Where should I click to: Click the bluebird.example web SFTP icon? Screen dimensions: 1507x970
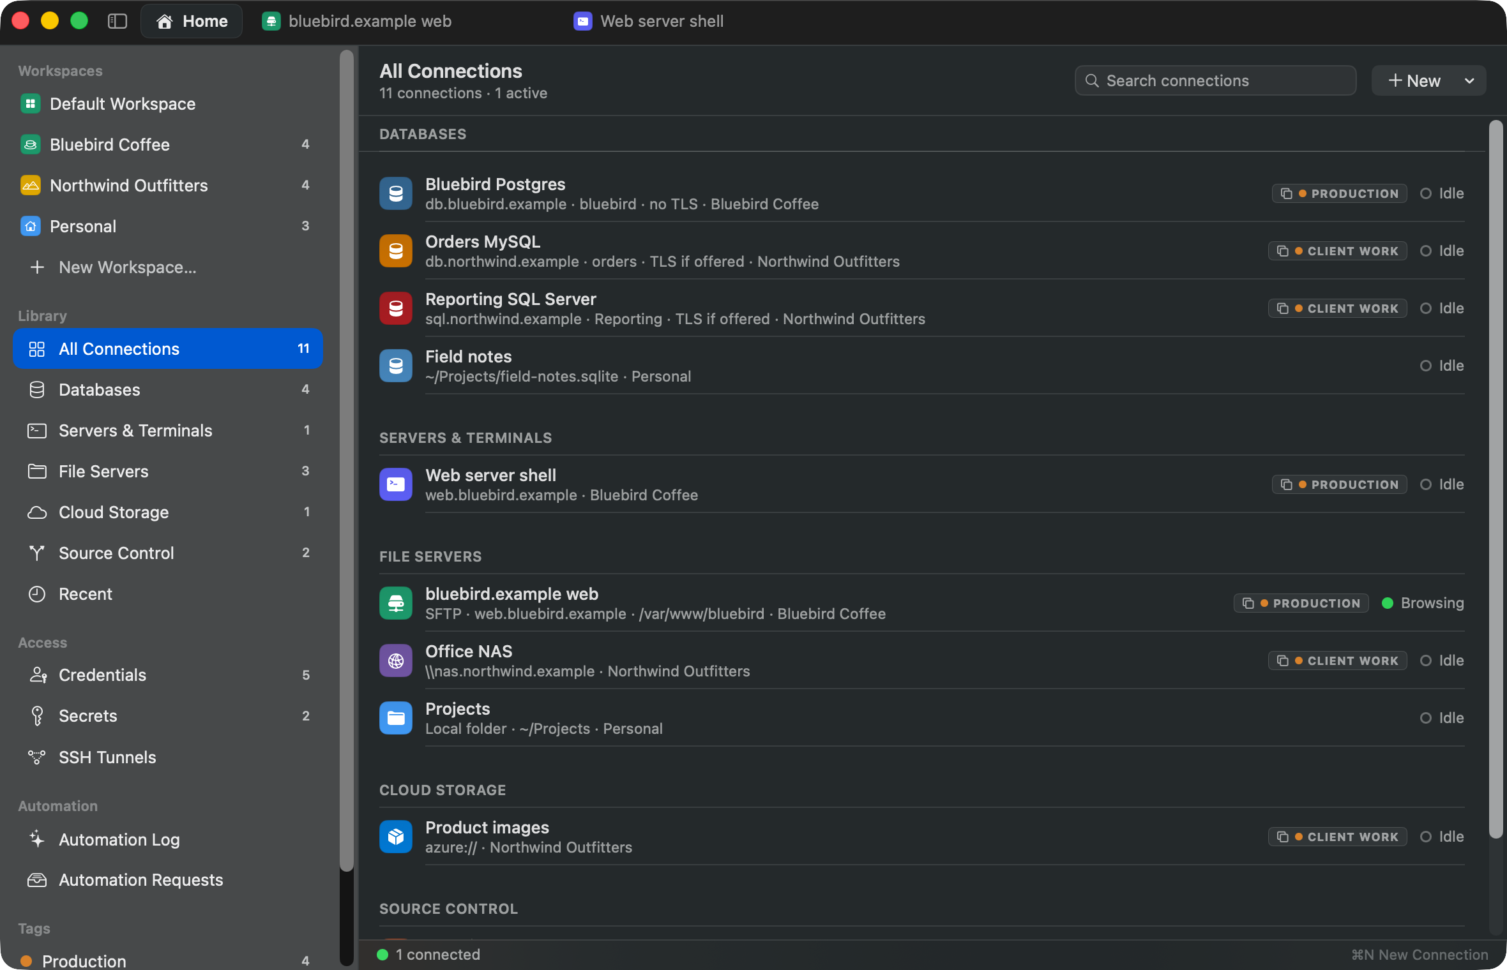click(396, 603)
